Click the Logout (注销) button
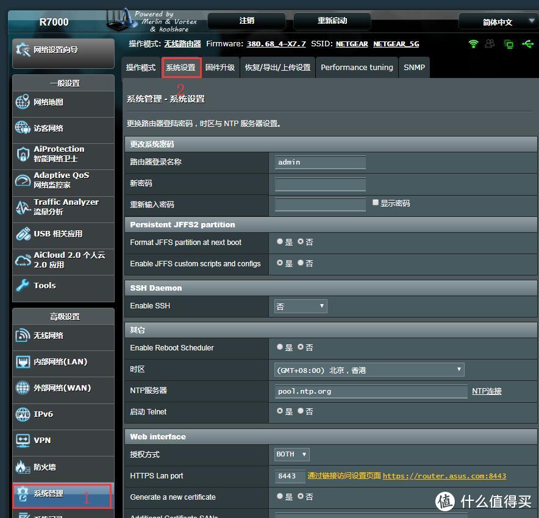 [x=247, y=21]
